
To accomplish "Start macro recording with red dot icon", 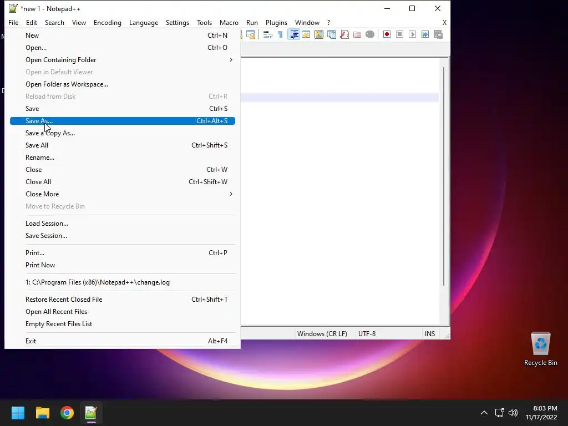I will click(x=387, y=34).
